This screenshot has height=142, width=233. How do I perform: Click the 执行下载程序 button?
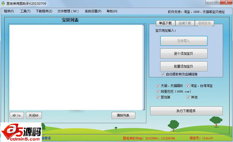186,111
